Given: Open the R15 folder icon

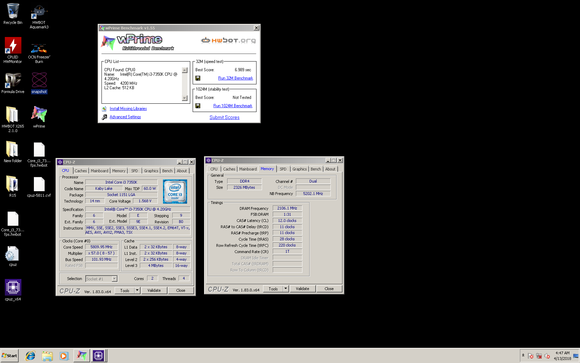Looking at the screenshot, I should [13, 186].
